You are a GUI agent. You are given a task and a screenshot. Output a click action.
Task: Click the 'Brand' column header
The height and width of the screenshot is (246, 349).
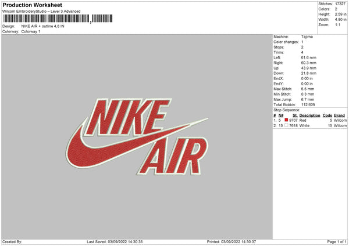(x=340, y=115)
